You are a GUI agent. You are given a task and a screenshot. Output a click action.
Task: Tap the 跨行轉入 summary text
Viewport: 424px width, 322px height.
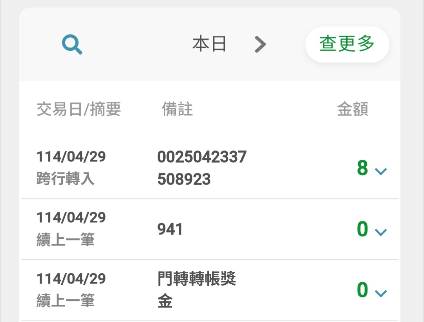pos(66,179)
